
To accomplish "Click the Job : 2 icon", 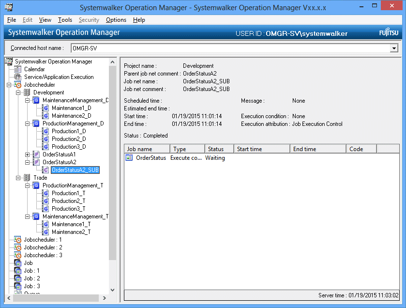I will (18, 278).
